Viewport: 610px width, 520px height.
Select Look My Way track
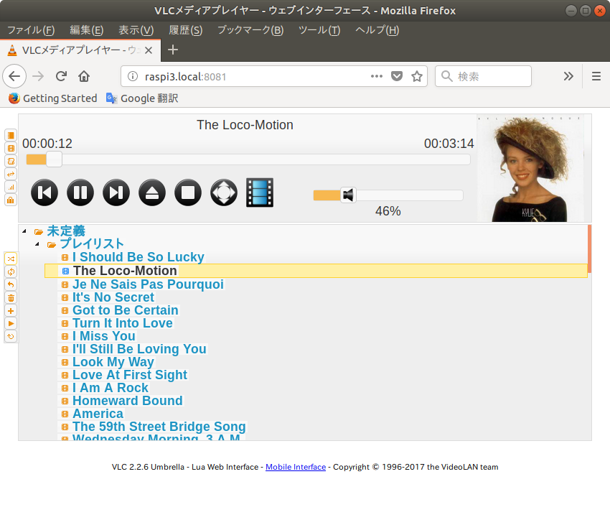coord(113,361)
